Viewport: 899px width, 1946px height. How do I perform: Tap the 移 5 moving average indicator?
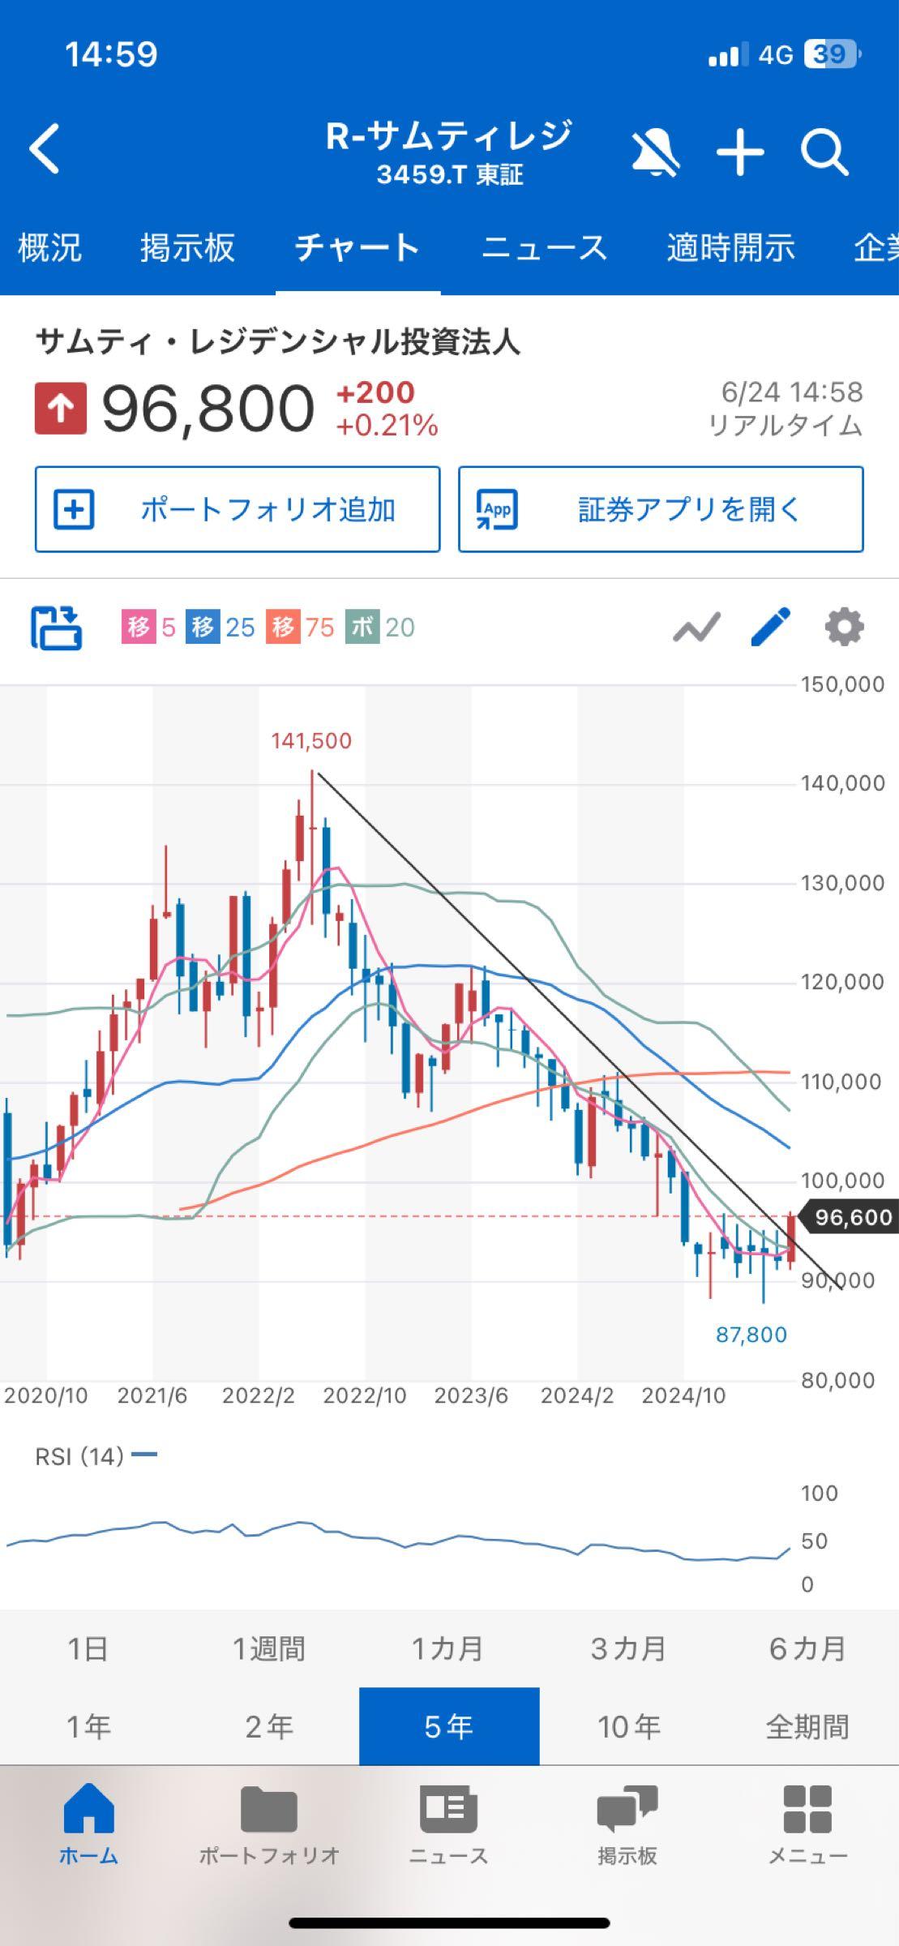[148, 628]
